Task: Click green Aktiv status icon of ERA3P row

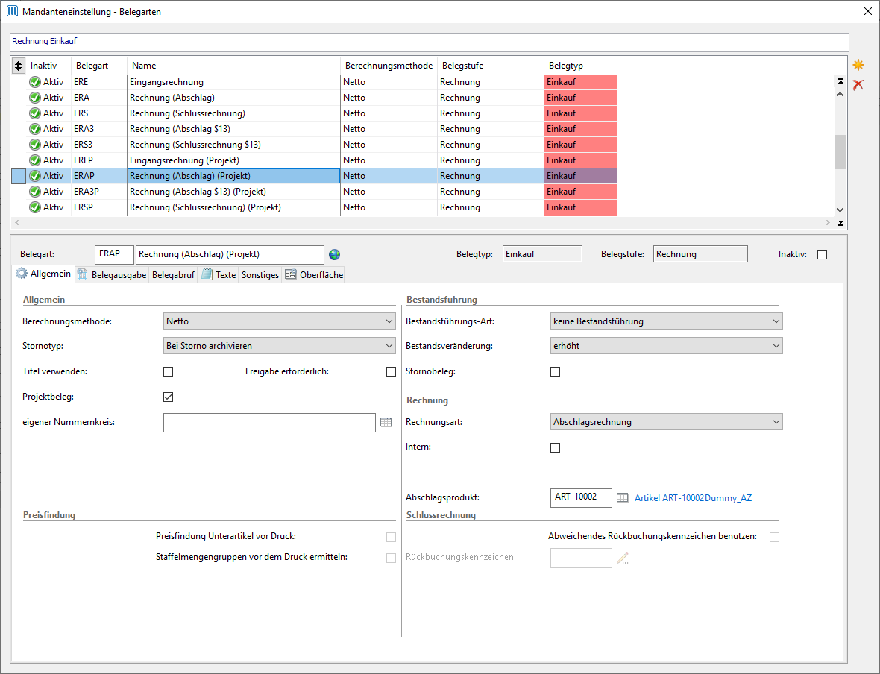Action: click(x=35, y=192)
